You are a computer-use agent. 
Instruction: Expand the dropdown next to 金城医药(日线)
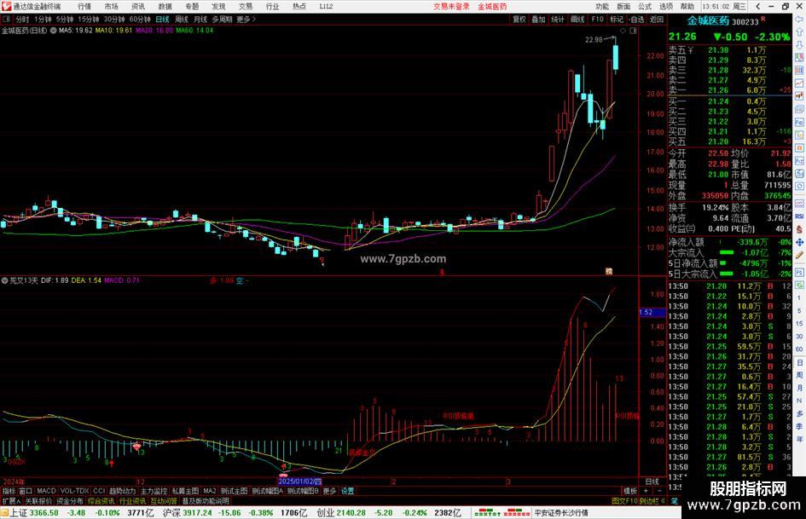click(53, 31)
